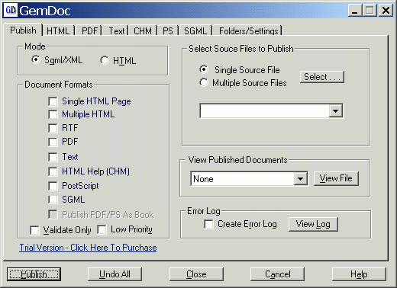Image resolution: width=397 pixels, height=288 pixels.
Task: Enable HTML Help (CHM) output
Action: (x=53, y=171)
